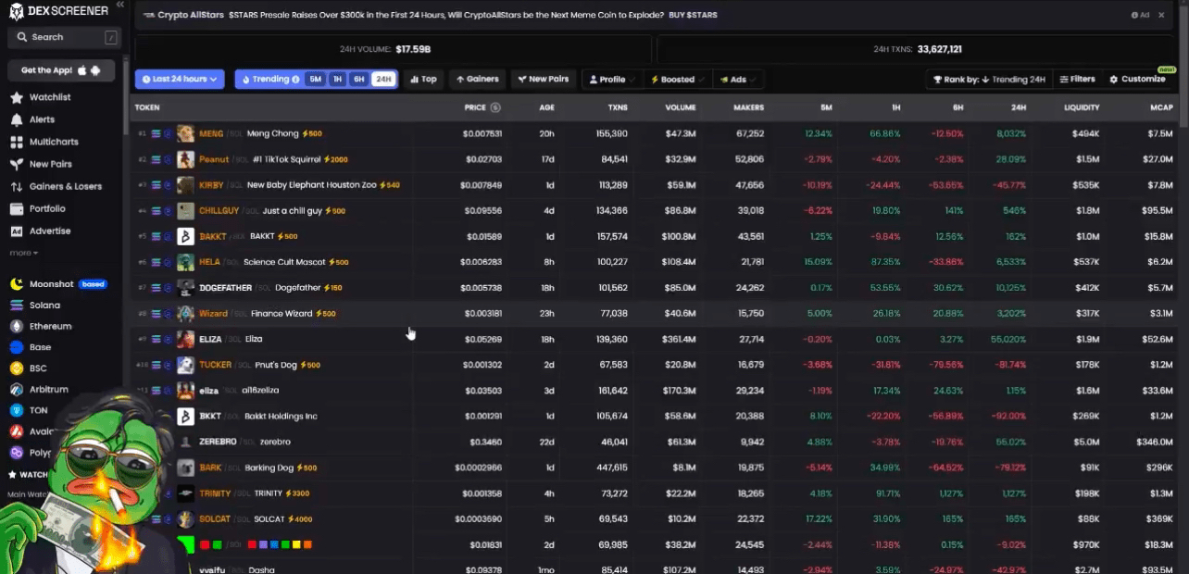Expand the sidebar 'more' menu
Screen dimensions: 1189x574
point(23,253)
